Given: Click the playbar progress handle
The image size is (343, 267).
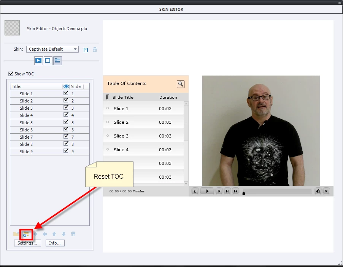Looking at the screenshot, I should [244, 193].
